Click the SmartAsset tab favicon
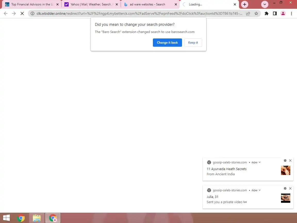The height and width of the screenshot is (223, 297). (7, 4)
